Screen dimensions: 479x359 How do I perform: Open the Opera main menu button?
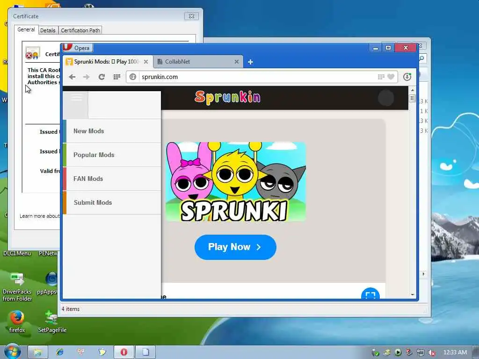click(x=78, y=48)
